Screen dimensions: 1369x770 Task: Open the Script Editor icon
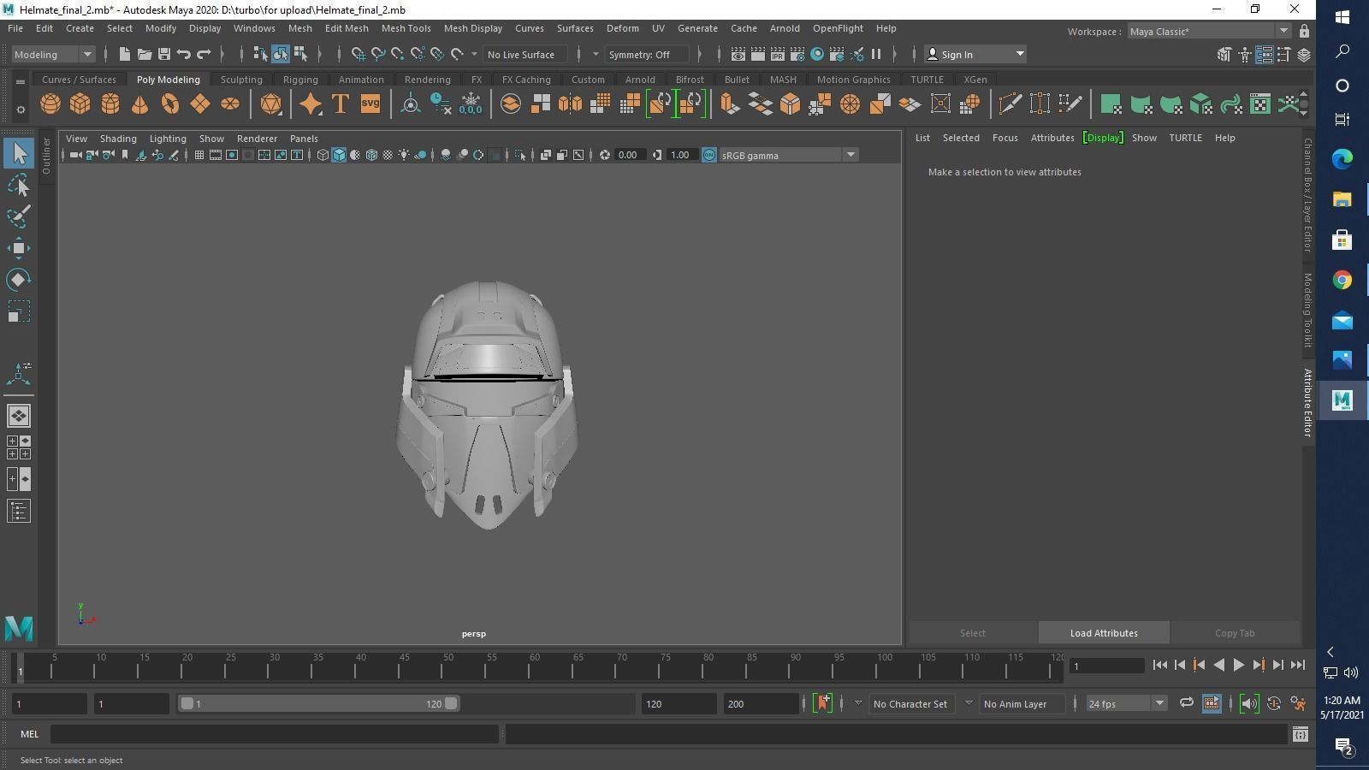click(x=1301, y=734)
